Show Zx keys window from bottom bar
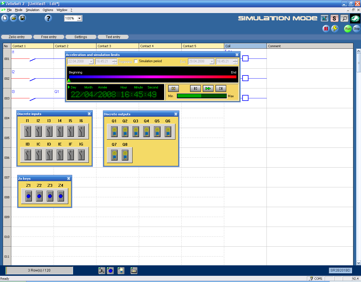Screen dimensions: 361x282 tap(110, 271)
